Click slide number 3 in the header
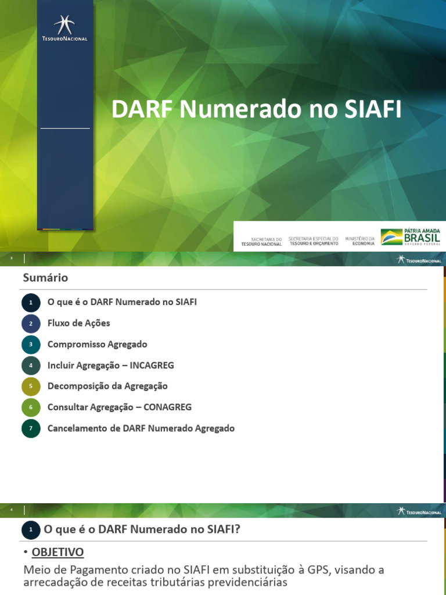Screen dimensions: 446x595 (12, 259)
